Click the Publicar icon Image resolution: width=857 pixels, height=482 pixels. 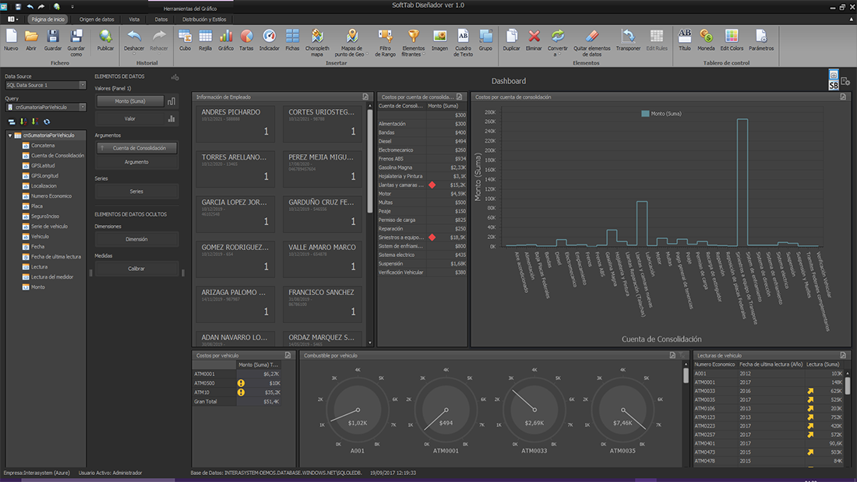tap(105, 40)
